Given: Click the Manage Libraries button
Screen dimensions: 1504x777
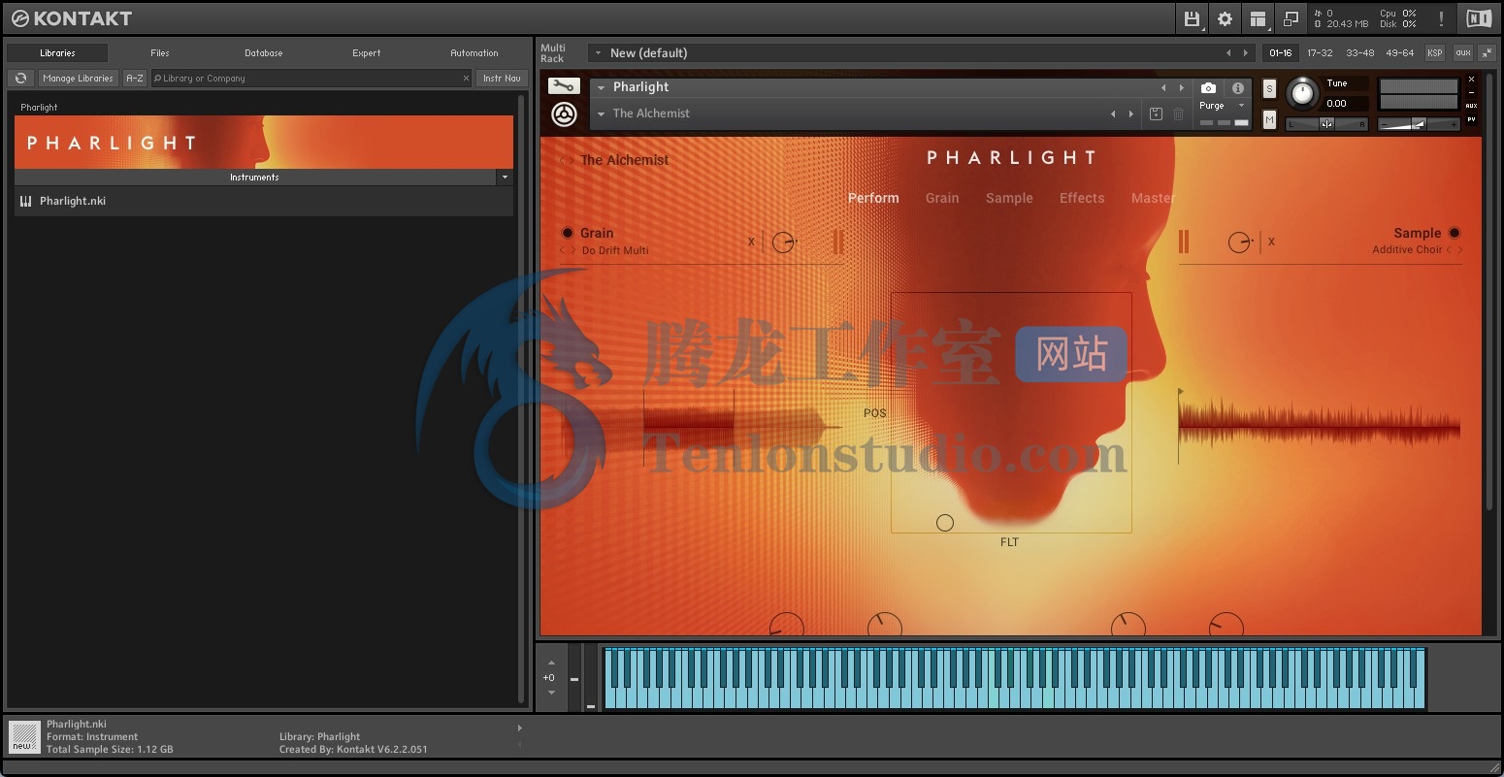Looking at the screenshot, I should click(78, 79).
